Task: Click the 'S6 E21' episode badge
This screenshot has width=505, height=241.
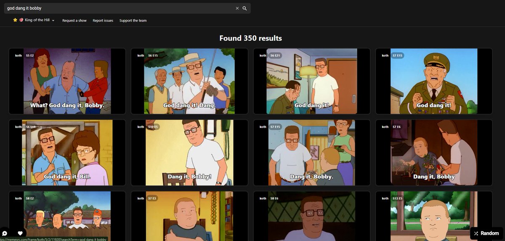Action: 275,55
